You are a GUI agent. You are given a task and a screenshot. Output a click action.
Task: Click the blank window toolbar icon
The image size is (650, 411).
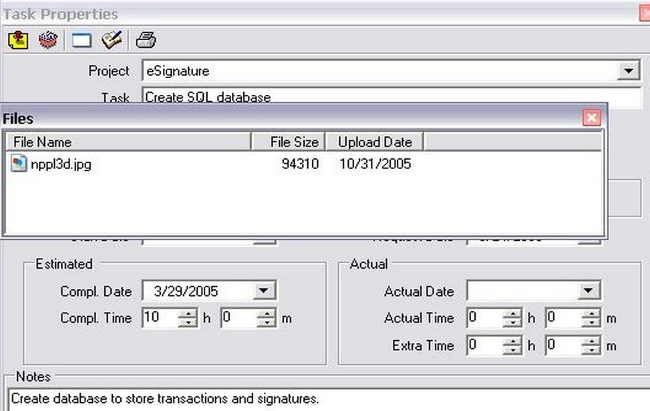point(81,40)
